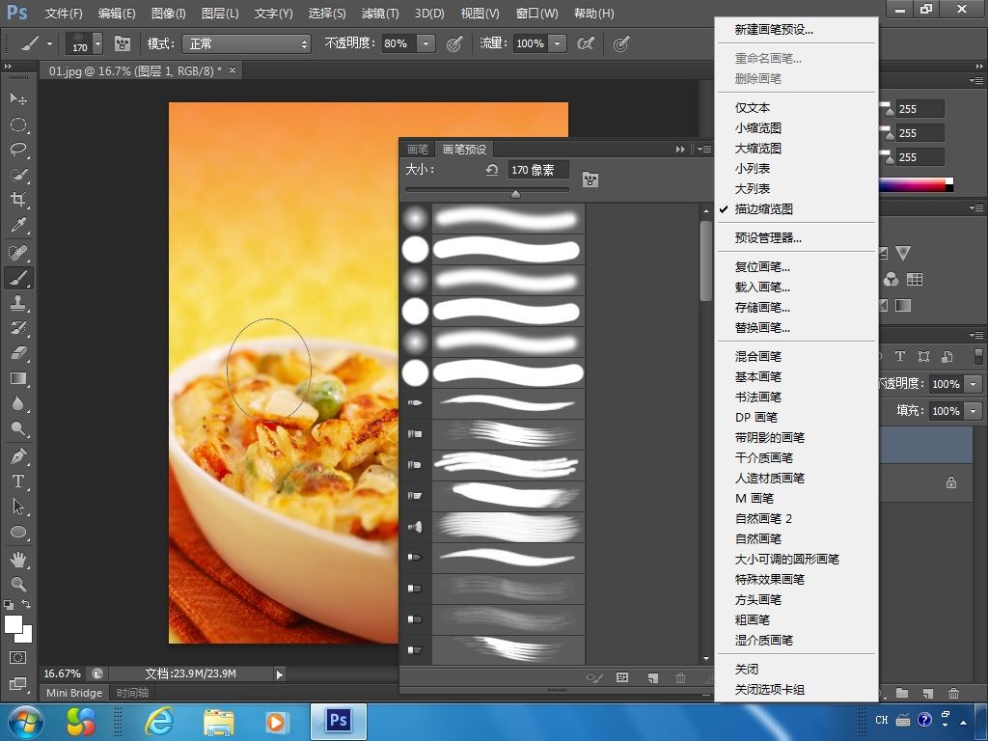
Task: Click 复位画笔... to reset brushes
Action: point(762,266)
